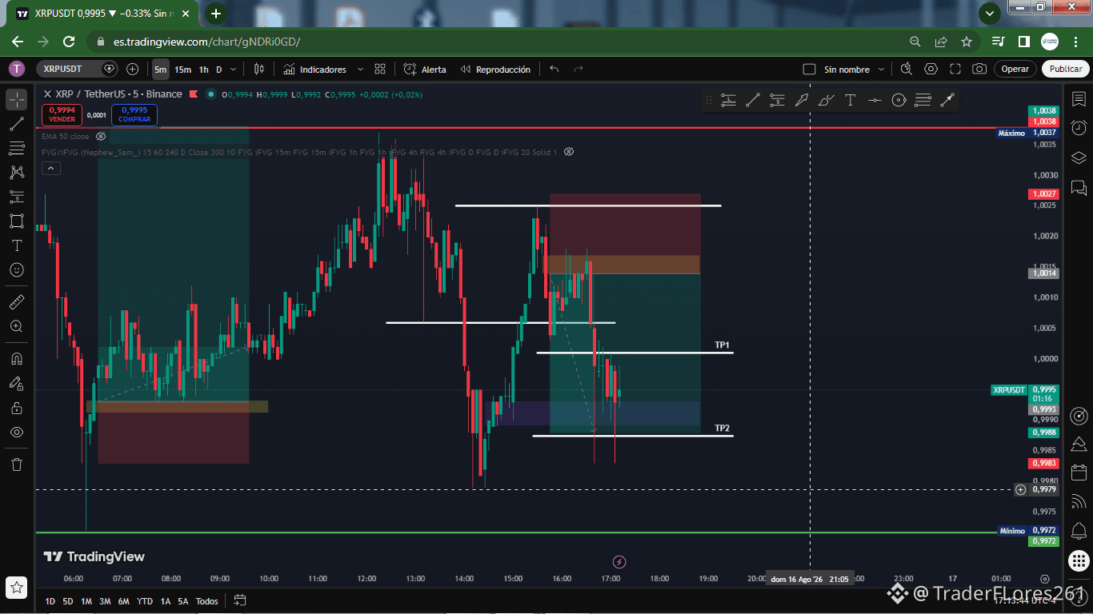Select the text annotation tool in left sidebar

click(17, 245)
